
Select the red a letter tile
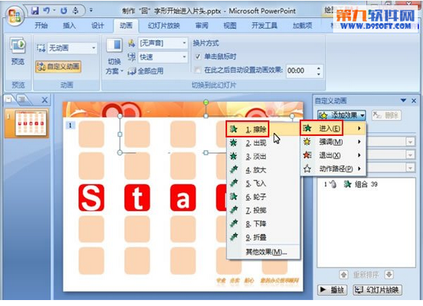click(183, 198)
